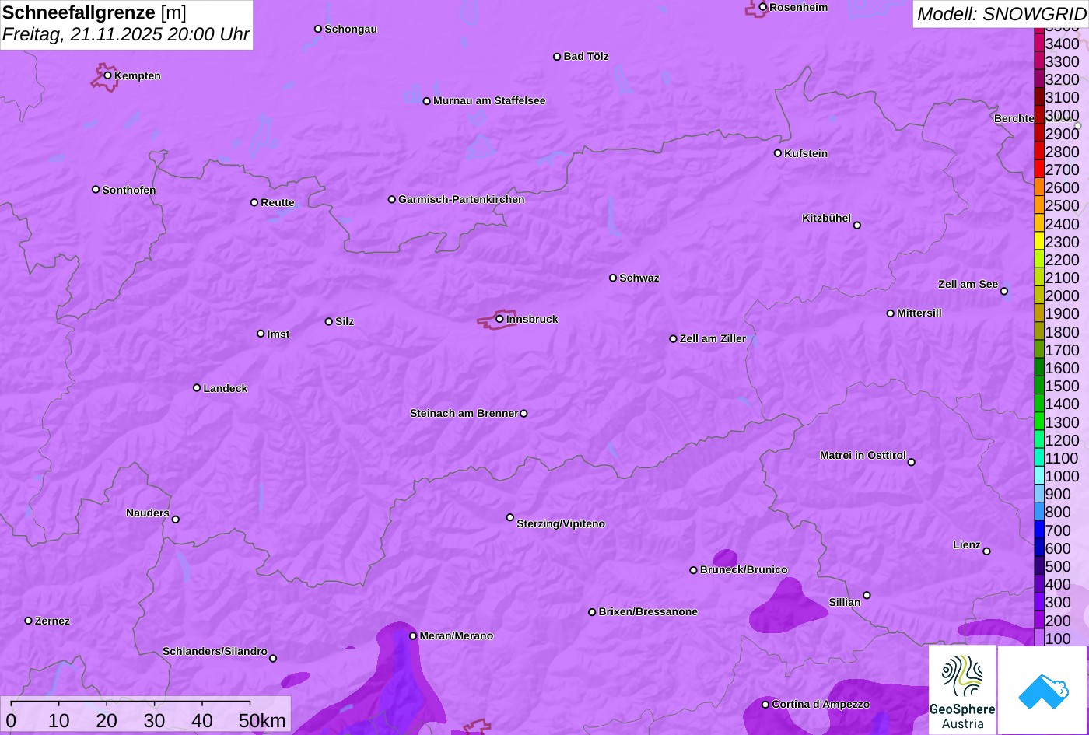Click the Sillian town label
1089x735 pixels.
tap(845, 602)
